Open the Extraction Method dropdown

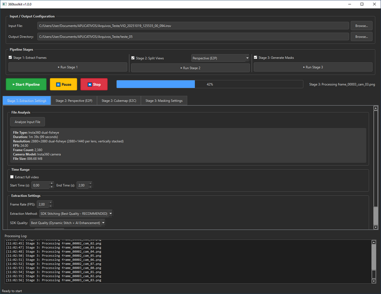coord(76,214)
